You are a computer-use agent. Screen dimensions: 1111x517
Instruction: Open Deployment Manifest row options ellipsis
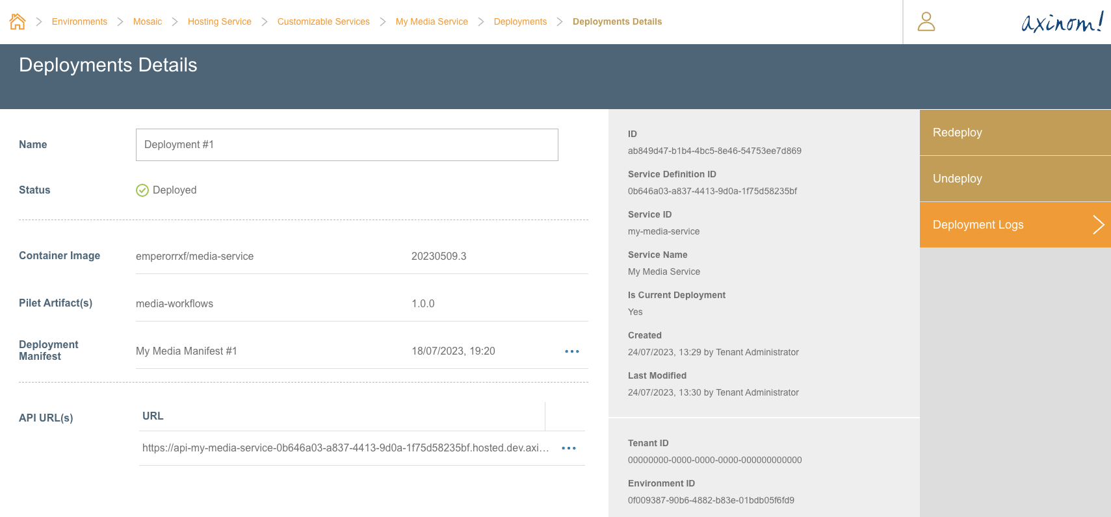pos(571,351)
